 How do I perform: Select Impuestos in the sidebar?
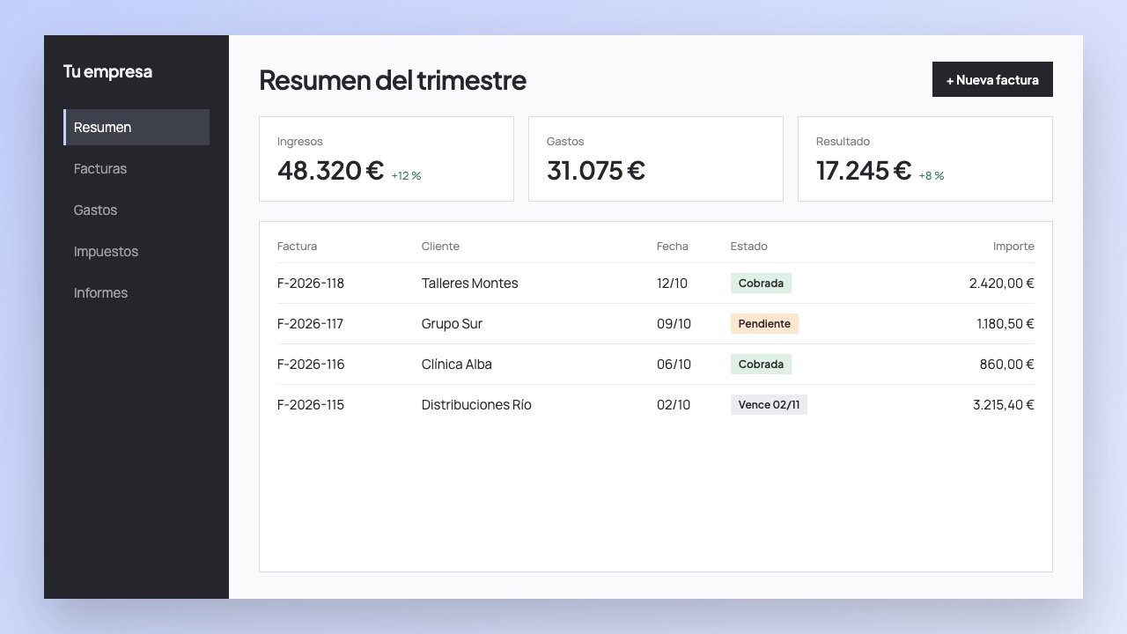[136, 251]
